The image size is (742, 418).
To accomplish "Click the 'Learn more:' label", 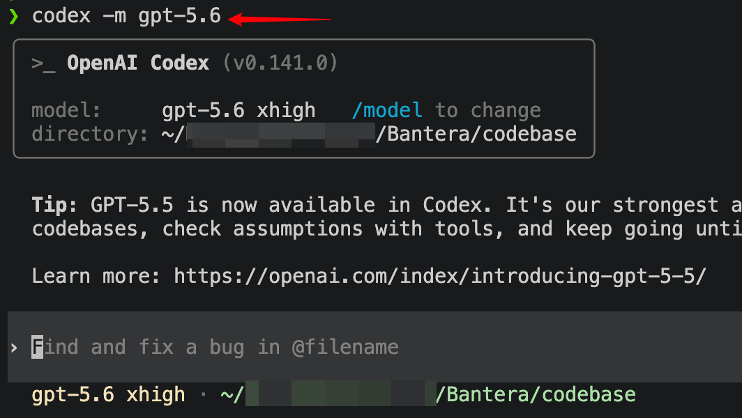I will [96, 276].
